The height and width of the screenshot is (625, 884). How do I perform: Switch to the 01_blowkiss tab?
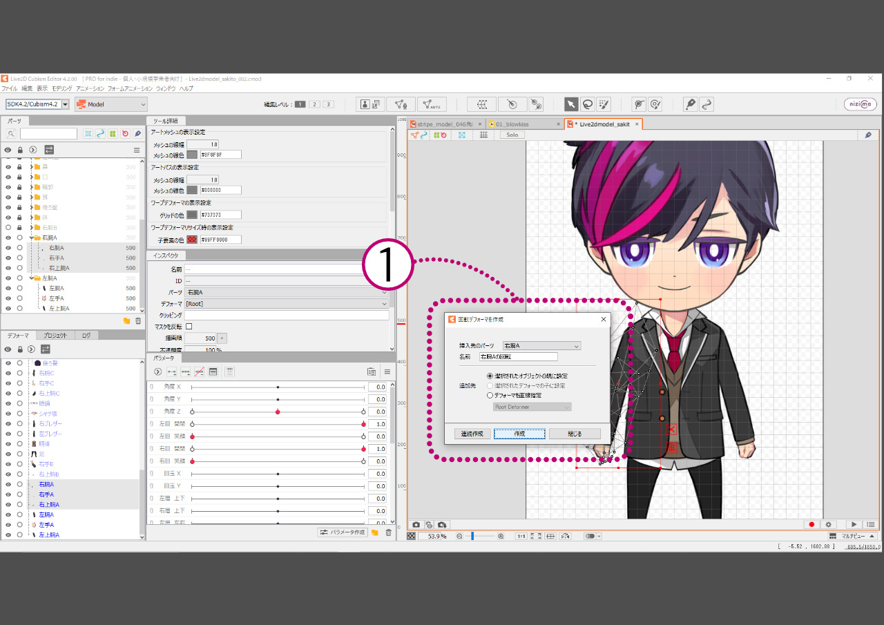click(x=524, y=124)
